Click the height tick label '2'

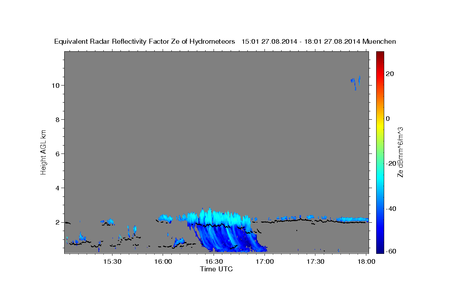[58, 222]
